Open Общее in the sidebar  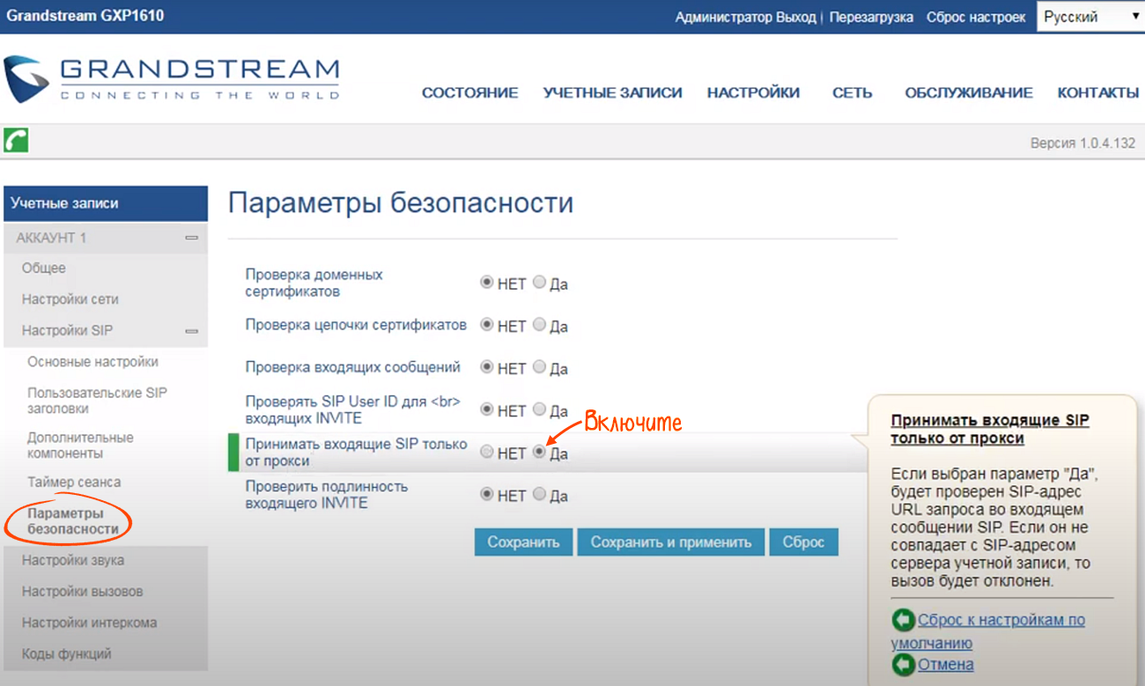(x=44, y=268)
